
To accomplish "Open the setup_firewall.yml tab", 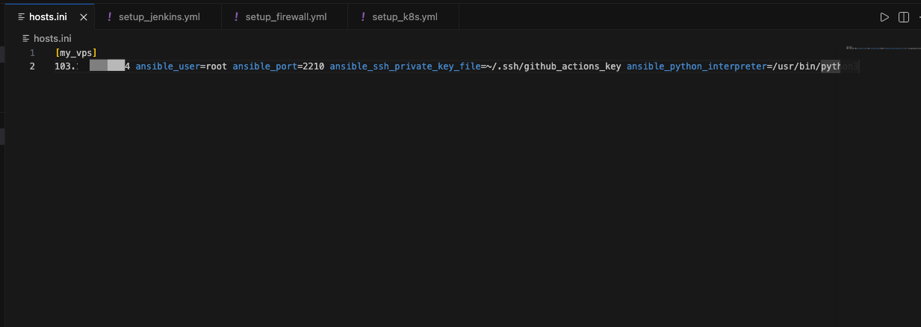I will point(286,17).
